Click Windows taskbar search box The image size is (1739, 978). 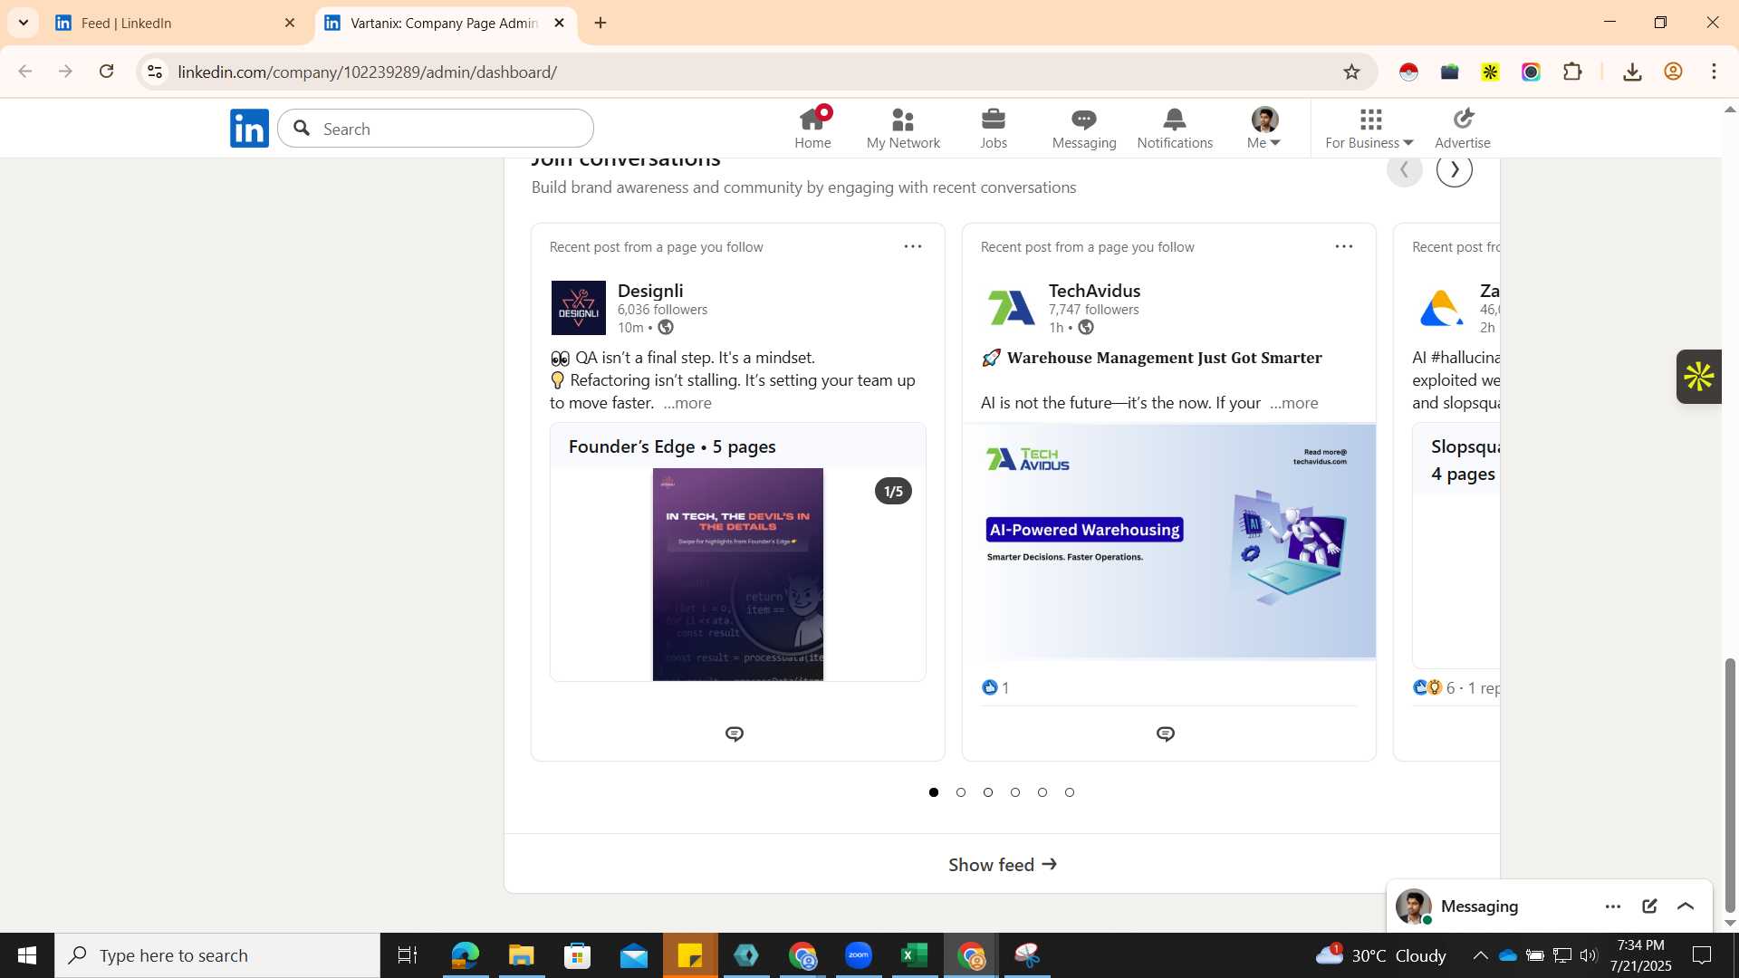(x=217, y=955)
